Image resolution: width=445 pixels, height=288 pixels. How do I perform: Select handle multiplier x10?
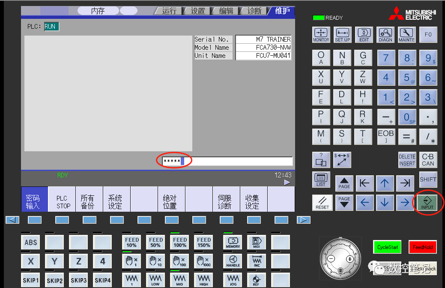pos(156,261)
